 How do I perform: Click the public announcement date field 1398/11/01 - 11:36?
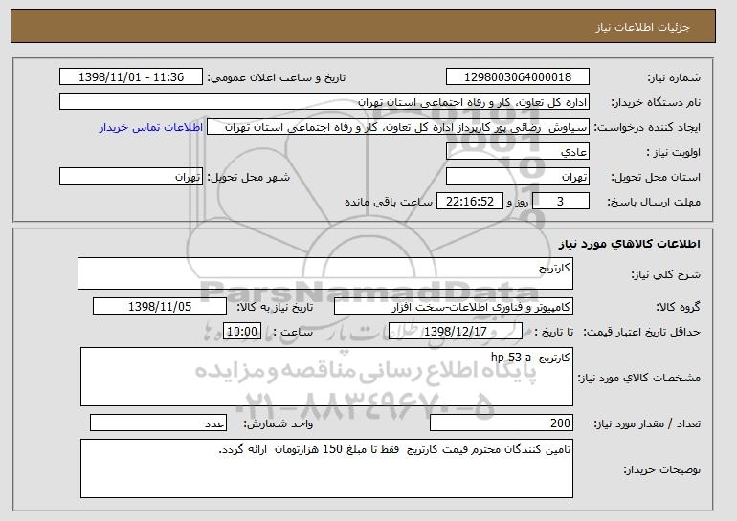(131, 77)
